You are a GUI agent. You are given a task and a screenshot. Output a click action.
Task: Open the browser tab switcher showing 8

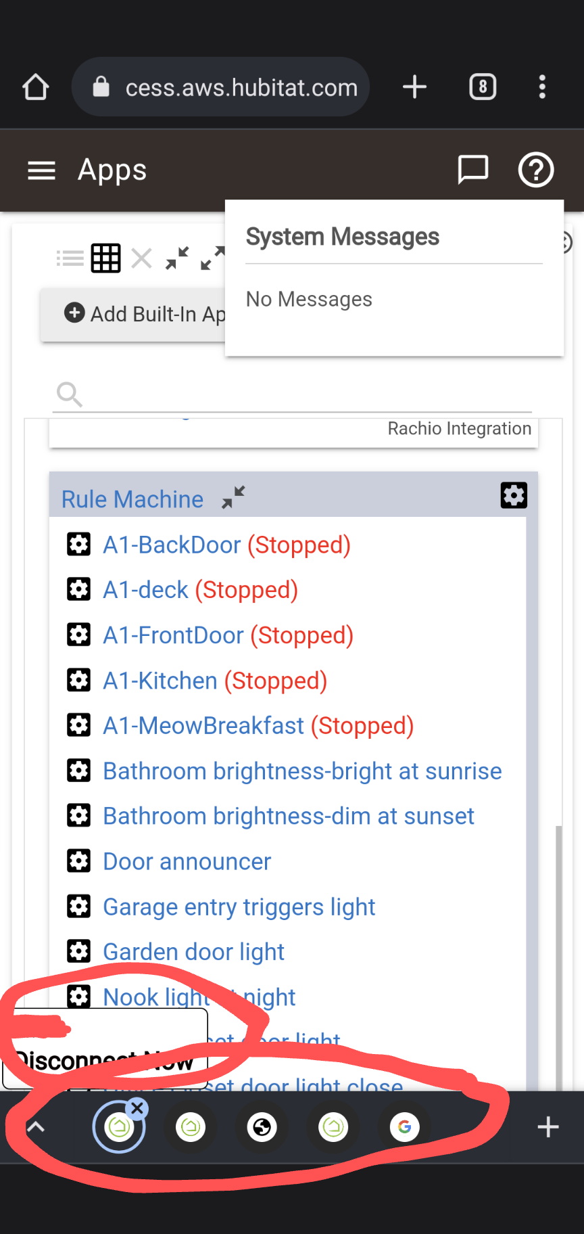pos(483,87)
